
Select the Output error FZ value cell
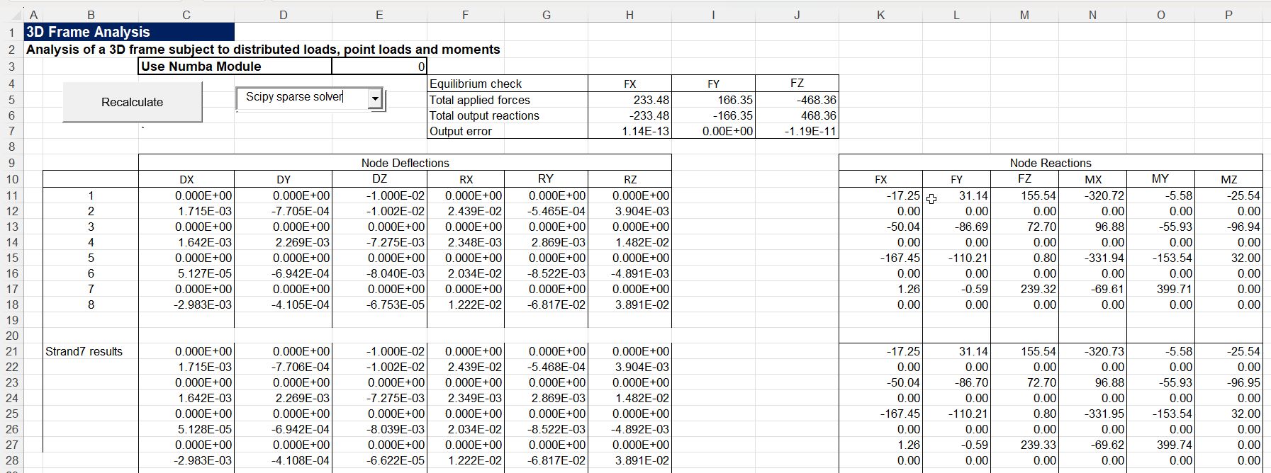(796, 131)
